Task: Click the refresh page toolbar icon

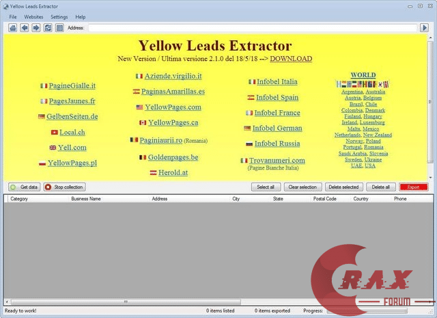Action: (x=48, y=27)
